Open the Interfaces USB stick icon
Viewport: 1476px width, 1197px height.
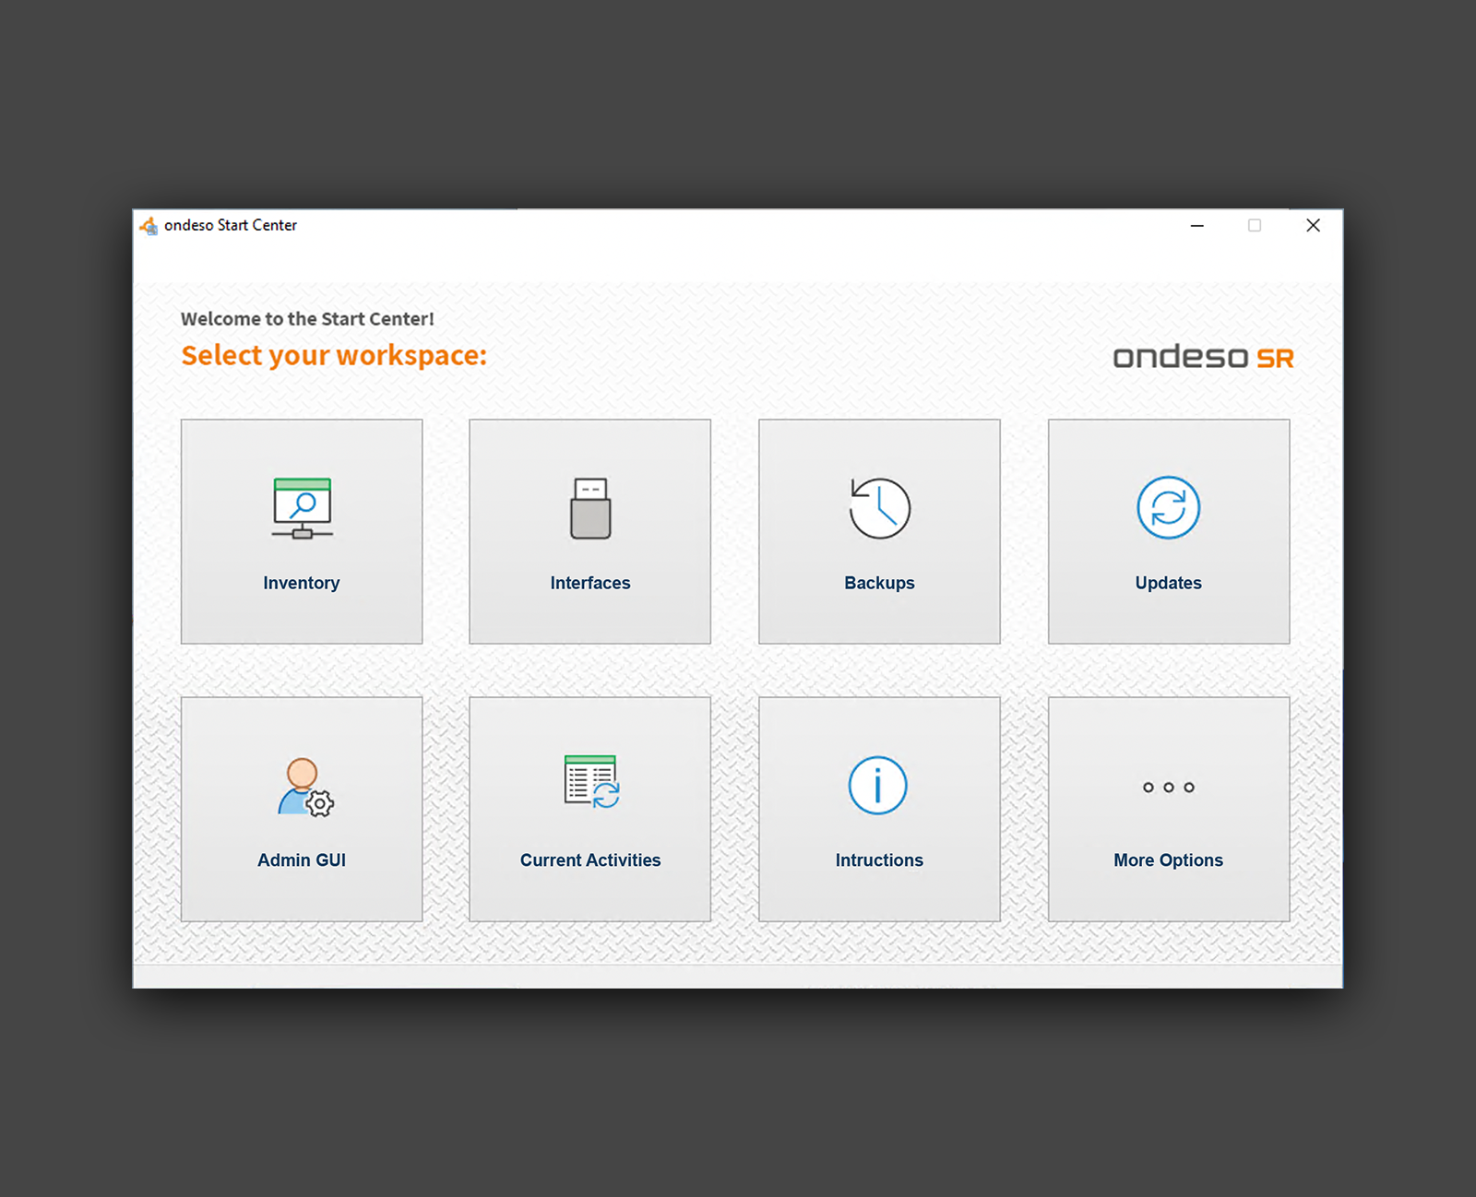590,508
